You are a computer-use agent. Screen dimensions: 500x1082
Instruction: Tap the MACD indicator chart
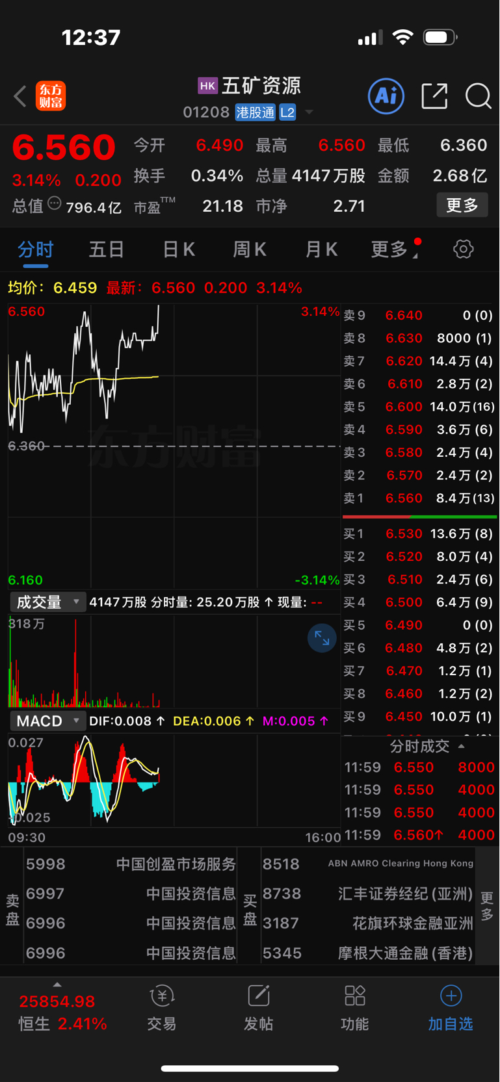pos(174,780)
